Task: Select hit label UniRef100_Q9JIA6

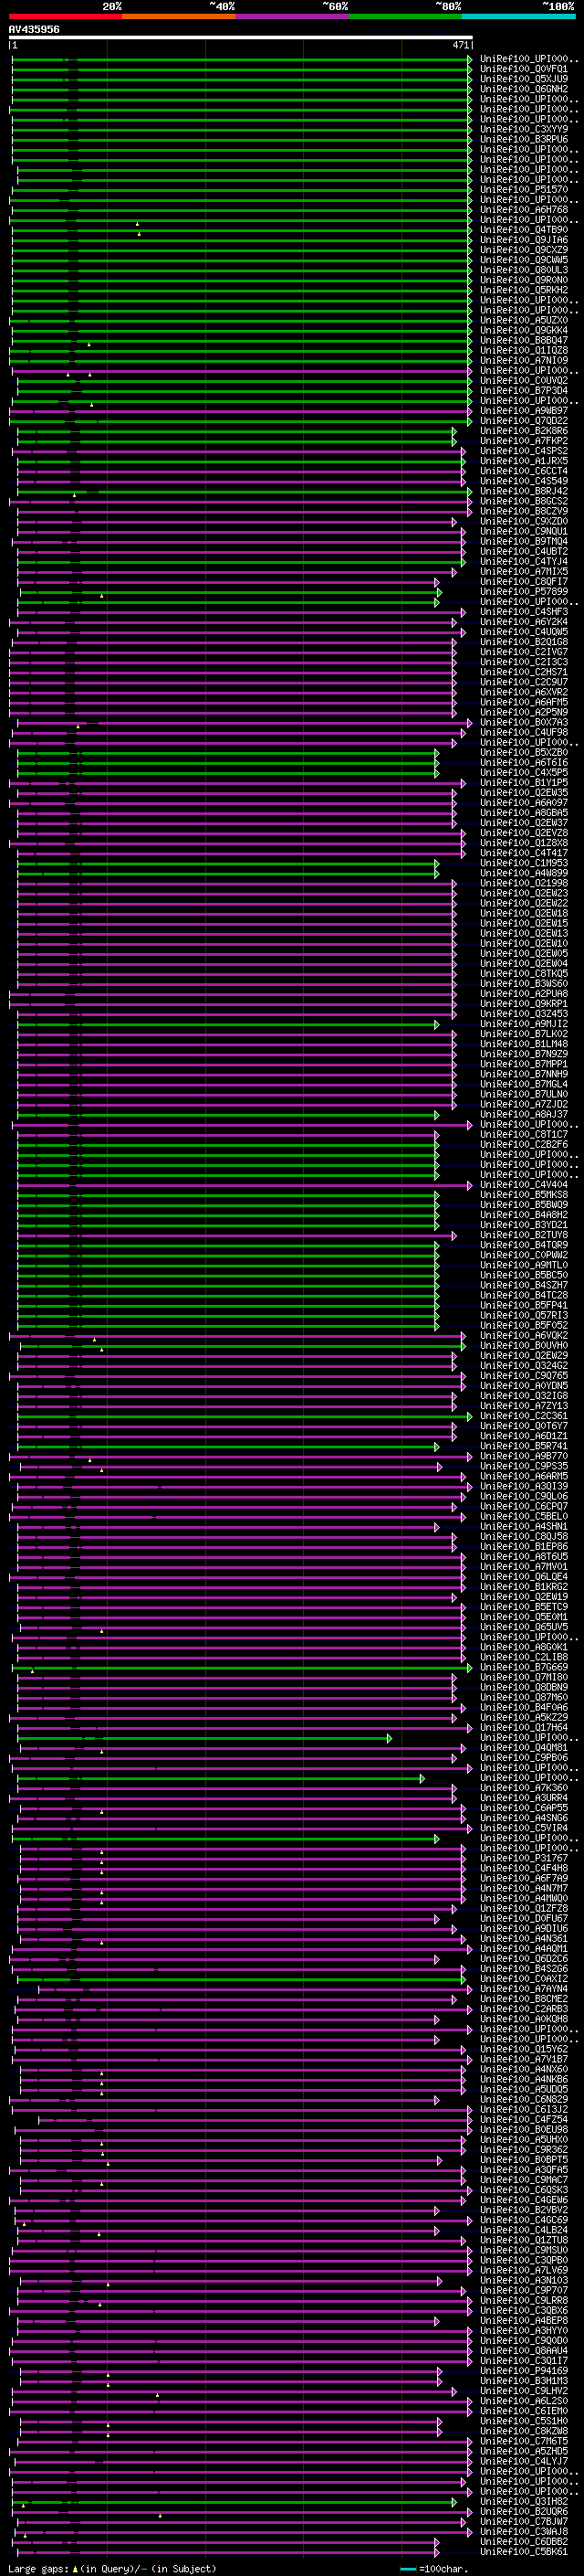Action: [524, 239]
